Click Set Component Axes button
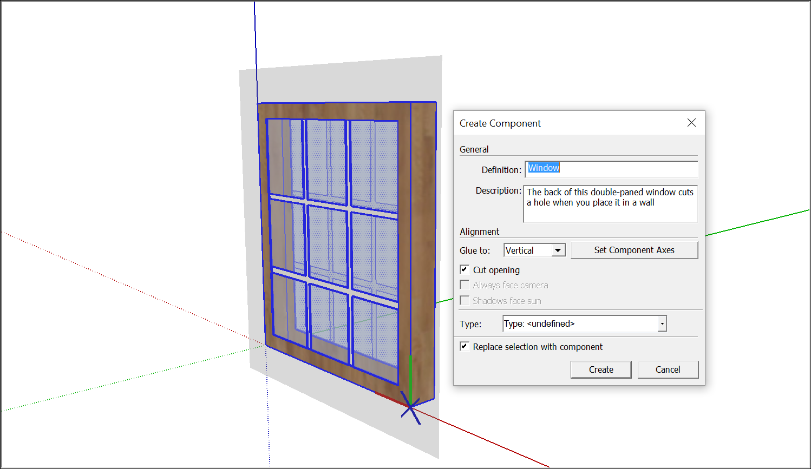Image resolution: width=811 pixels, height=469 pixels. [634, 250]
